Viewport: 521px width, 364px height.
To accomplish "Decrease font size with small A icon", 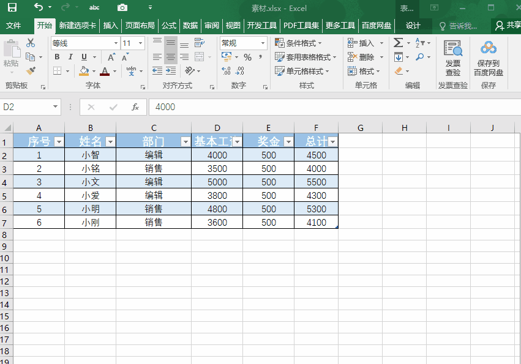I will point(126,57).
